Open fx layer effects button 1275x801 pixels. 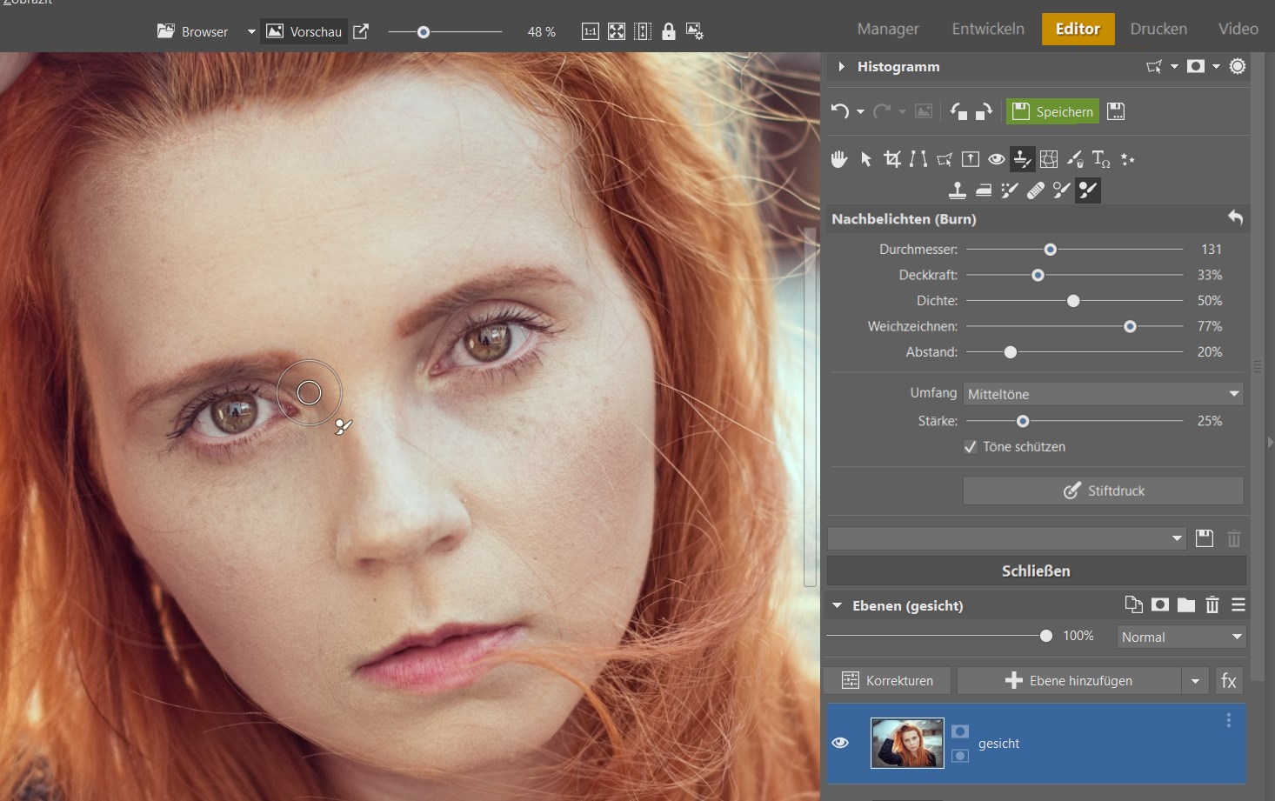point(1229,681)
